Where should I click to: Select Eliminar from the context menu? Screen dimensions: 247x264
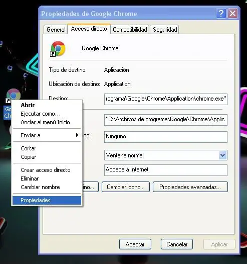click(x=47, y=179)
